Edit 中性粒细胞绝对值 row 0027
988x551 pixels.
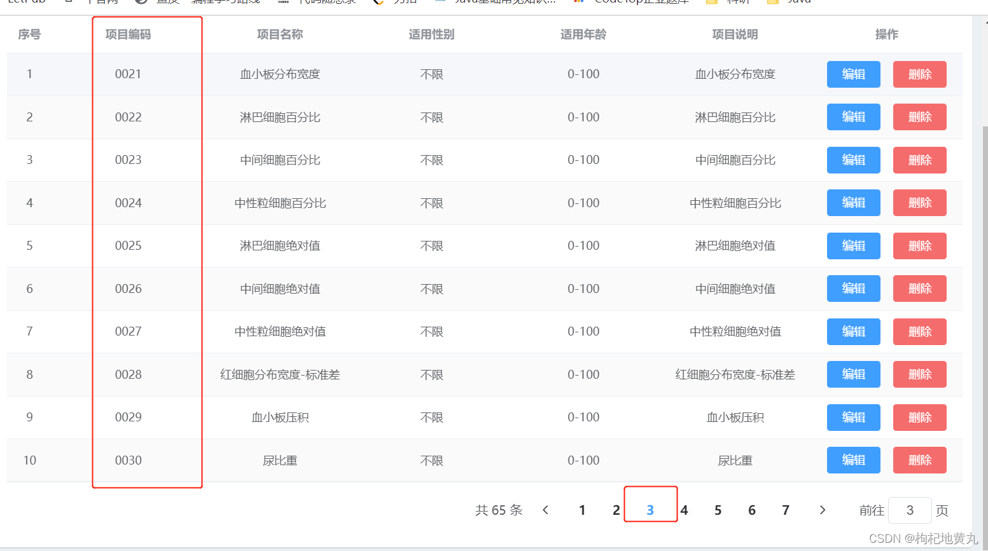tap(853, 332)
